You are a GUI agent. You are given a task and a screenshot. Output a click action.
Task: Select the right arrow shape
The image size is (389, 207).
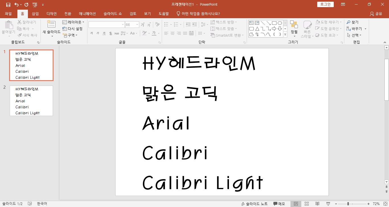click(x=274, y=29)
